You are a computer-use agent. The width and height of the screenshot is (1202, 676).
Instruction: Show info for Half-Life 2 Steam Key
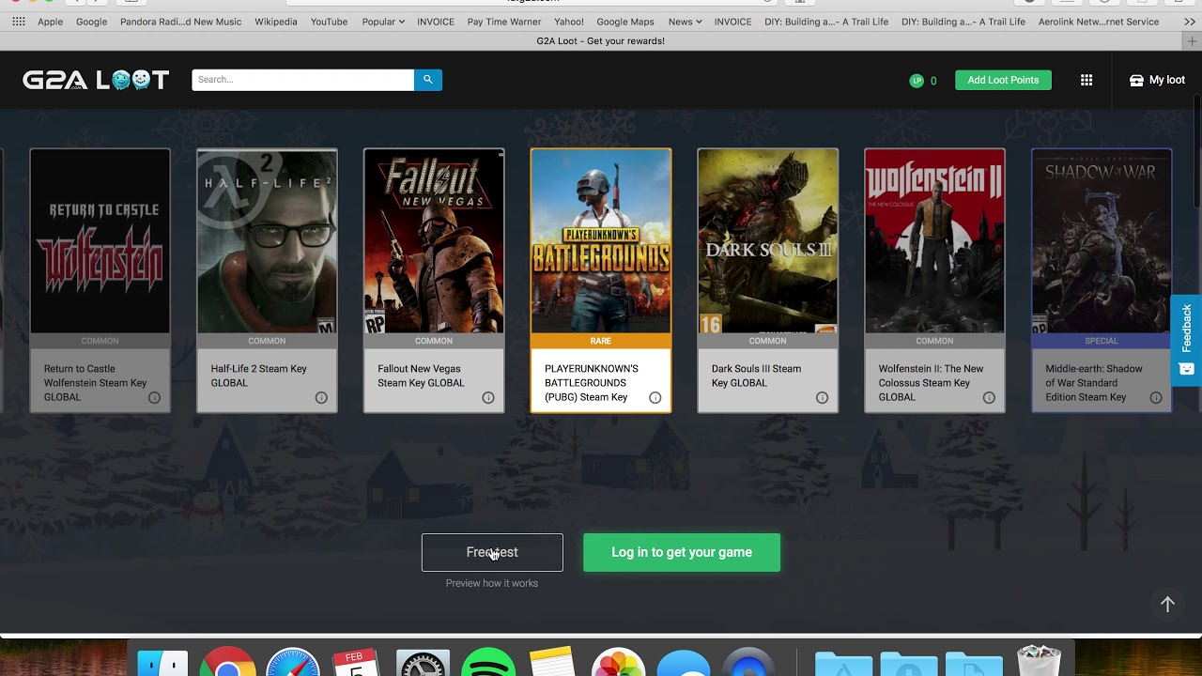point(321,397)
